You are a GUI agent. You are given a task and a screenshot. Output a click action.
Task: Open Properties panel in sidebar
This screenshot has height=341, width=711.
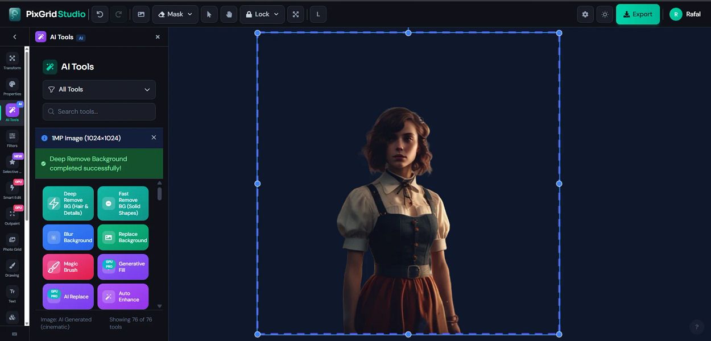pos(12,87)
